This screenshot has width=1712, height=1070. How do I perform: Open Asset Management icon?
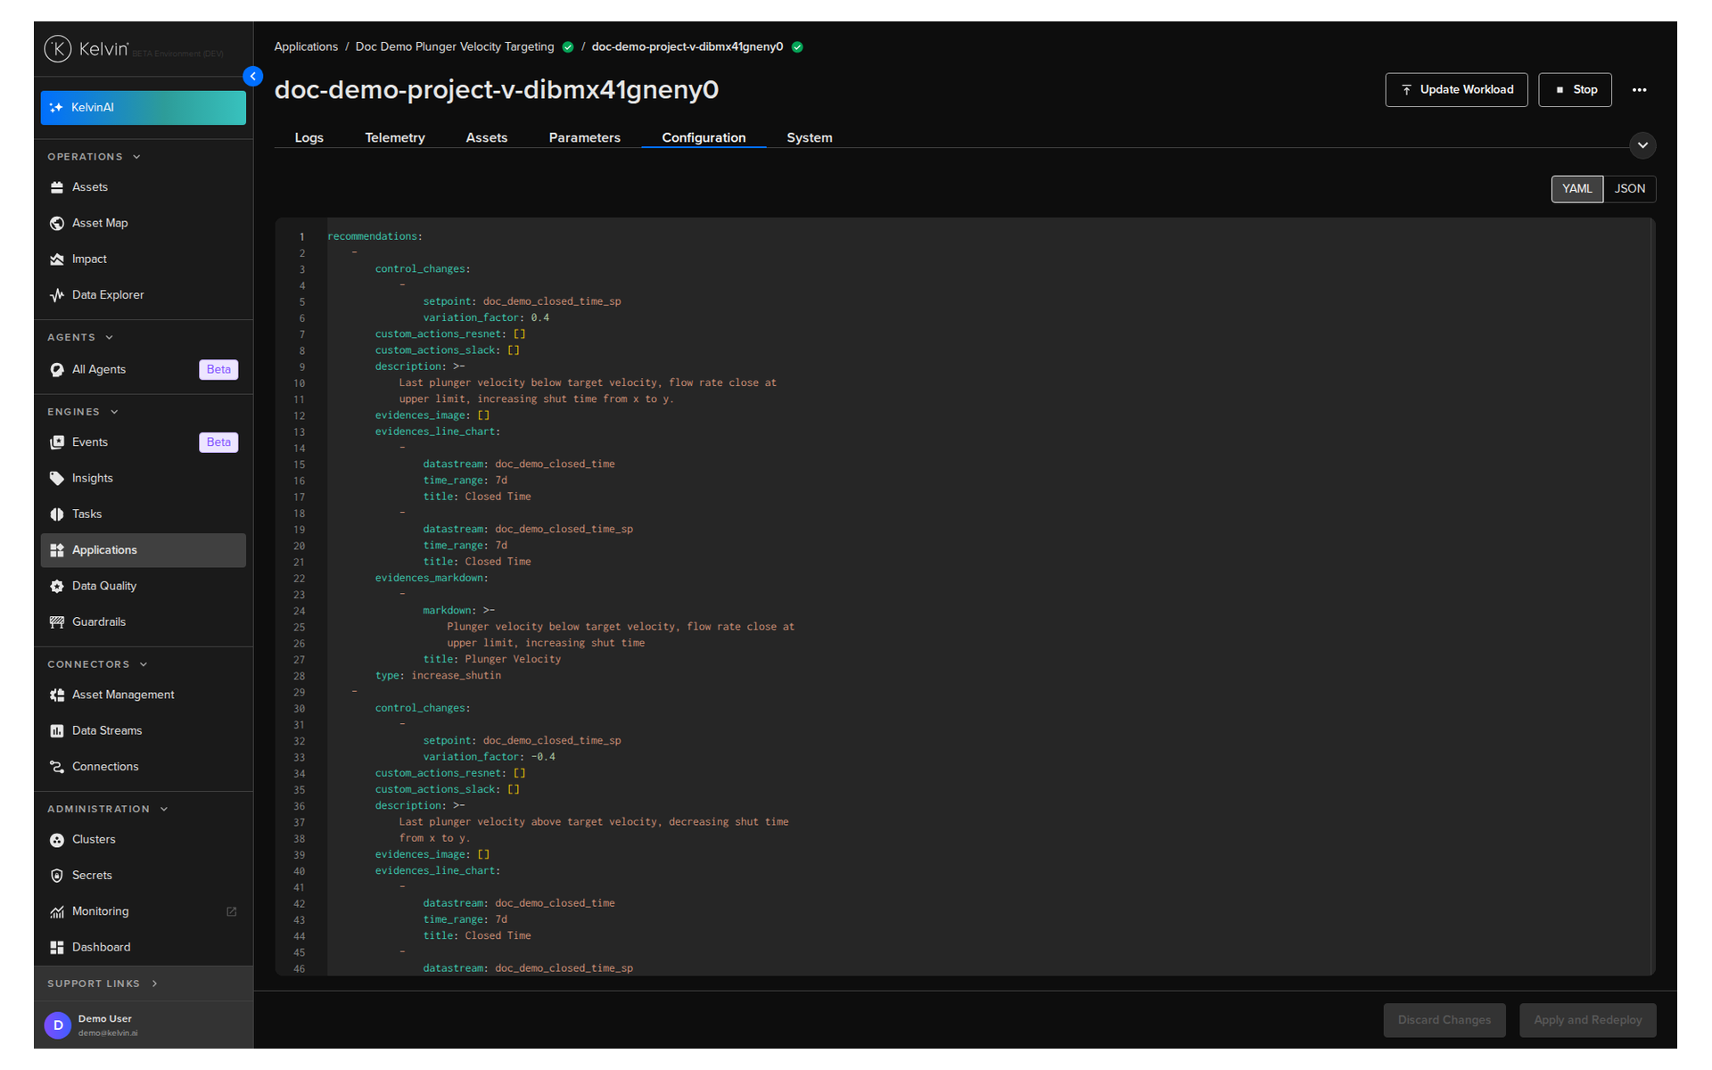click(x=57, y=695)
